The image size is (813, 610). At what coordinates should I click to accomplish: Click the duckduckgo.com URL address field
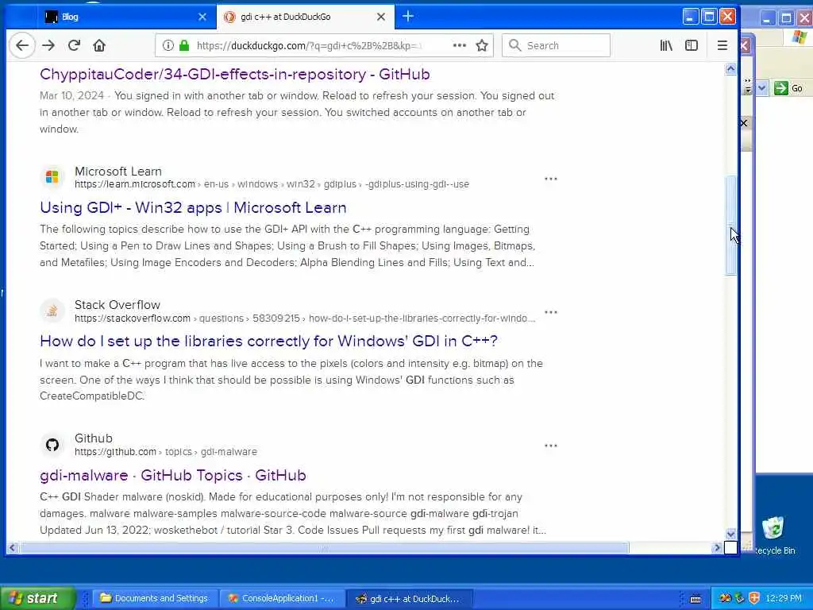[308, 45]
